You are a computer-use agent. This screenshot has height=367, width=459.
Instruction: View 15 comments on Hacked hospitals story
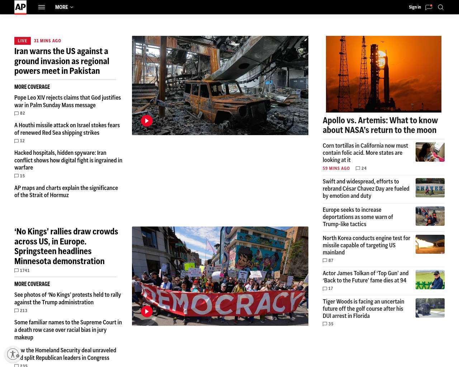[20, 176]
